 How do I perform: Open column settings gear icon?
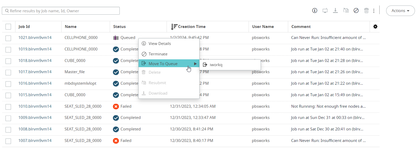pos(375,27)
